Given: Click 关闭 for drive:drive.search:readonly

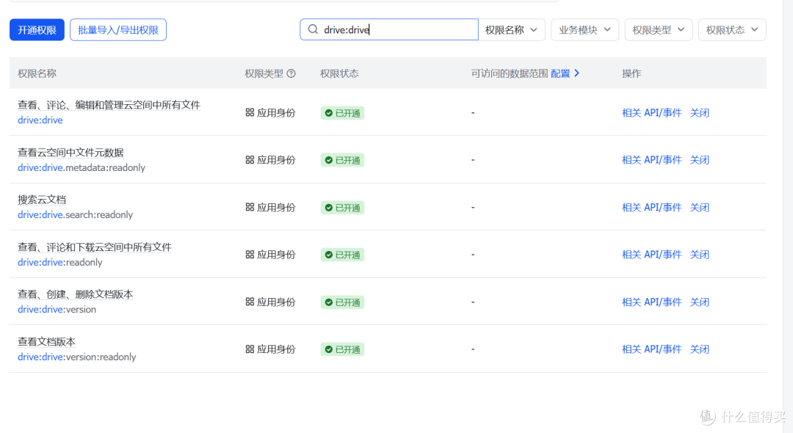Looking at the screenshot, I should pos(700,207).
